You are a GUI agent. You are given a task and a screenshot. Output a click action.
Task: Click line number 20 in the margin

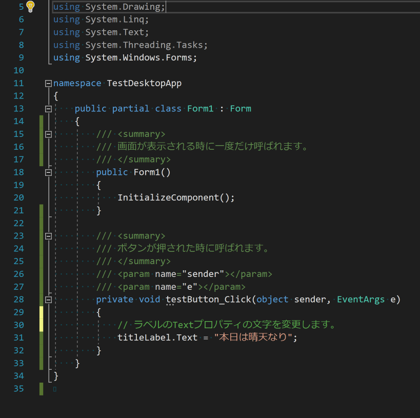tap(19, 198)
